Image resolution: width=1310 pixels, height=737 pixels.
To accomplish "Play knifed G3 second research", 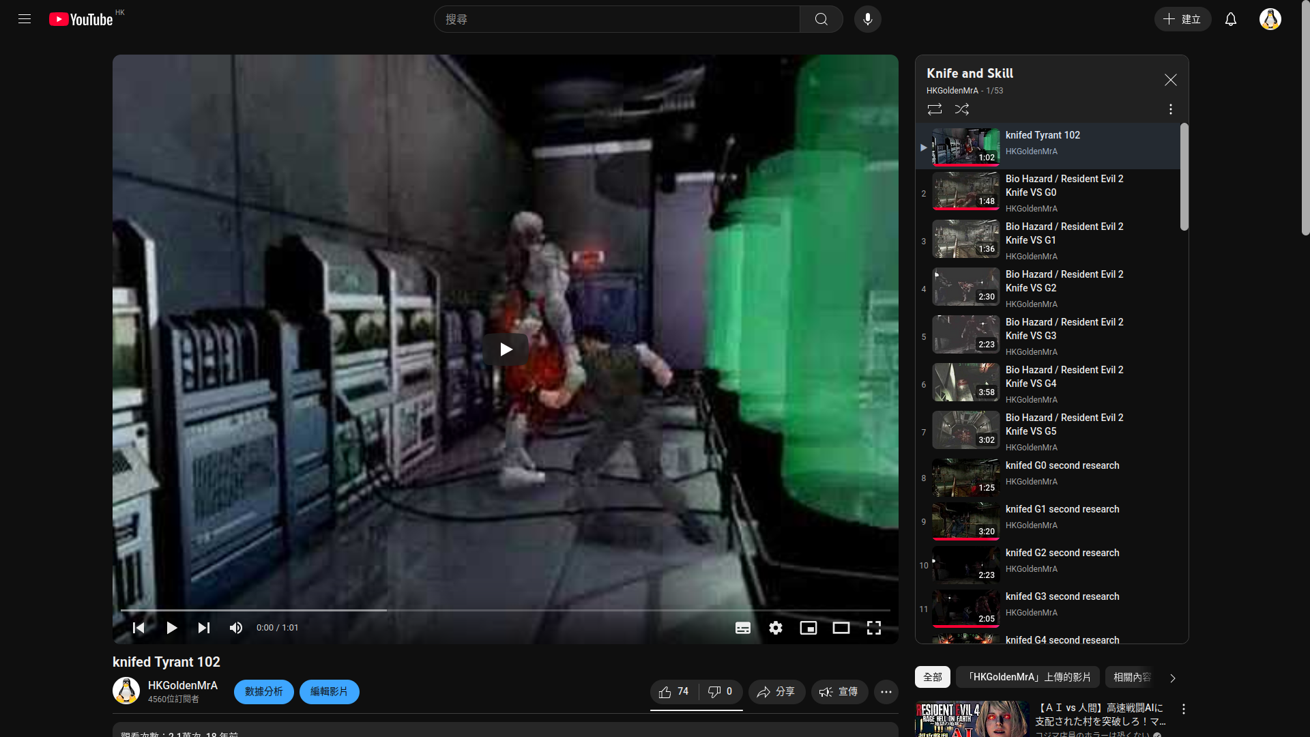I will 1048,609.
